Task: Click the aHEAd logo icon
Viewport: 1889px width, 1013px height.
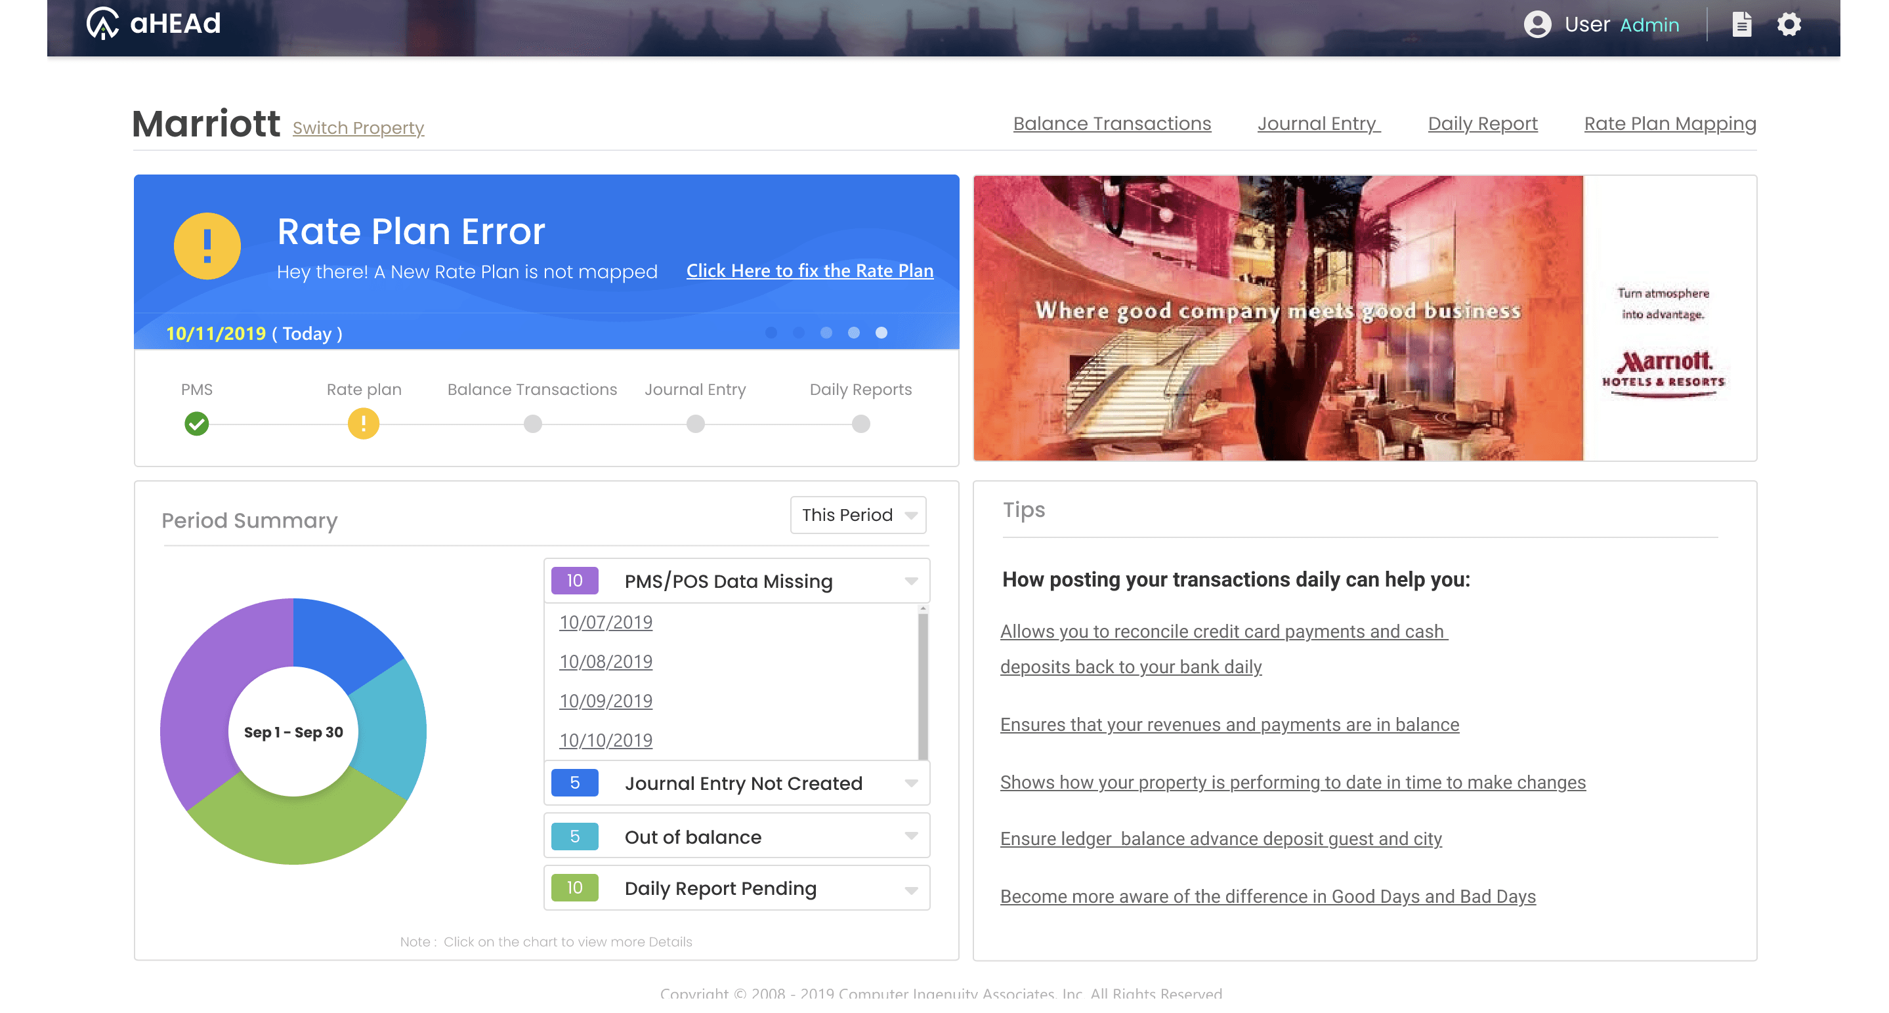Action: pos(102,24)
